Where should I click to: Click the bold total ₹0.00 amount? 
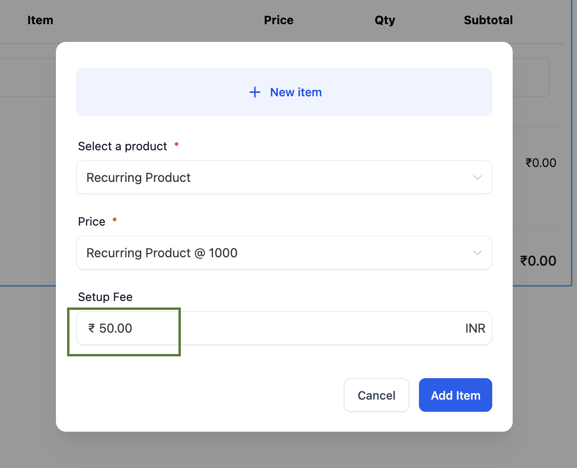pyautogui.click(x=538, y=261)
